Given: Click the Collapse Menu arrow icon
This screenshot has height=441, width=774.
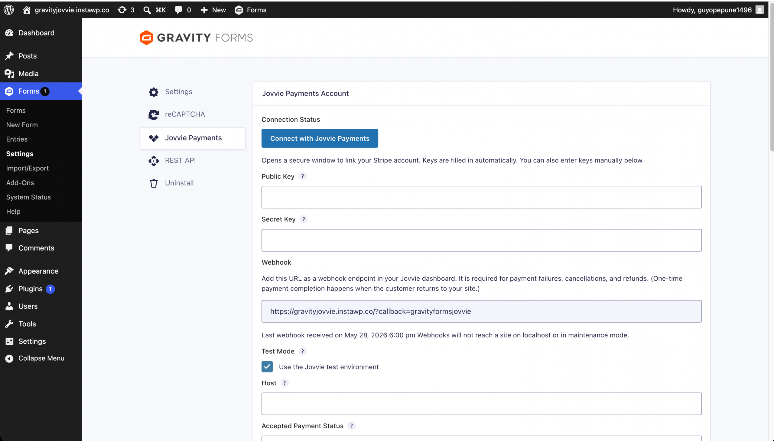Looking at the screenshot, I should 9,358.
